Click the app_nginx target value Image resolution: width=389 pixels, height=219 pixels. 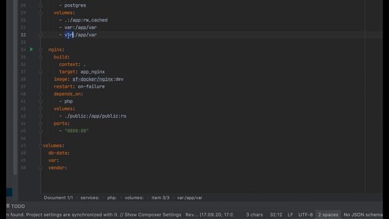point(92,72)
